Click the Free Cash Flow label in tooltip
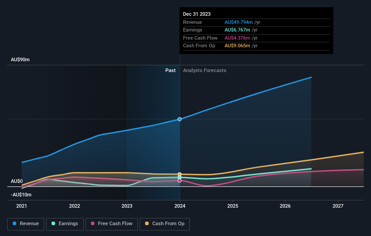 (x=200, y=38)
